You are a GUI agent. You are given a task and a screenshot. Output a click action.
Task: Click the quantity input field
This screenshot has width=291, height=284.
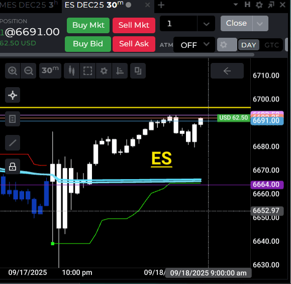click(178, 24)
